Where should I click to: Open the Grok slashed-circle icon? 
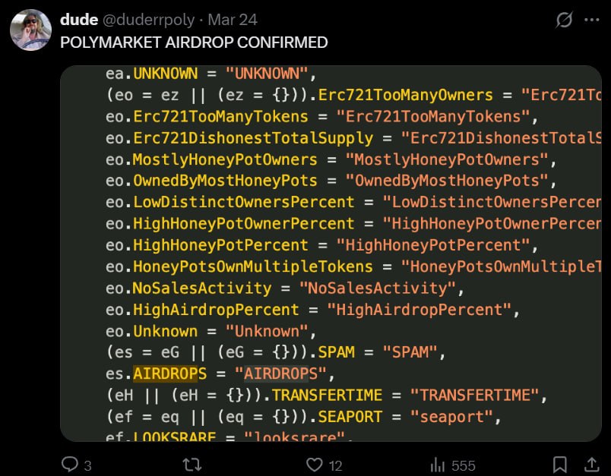tap(563, 20)
